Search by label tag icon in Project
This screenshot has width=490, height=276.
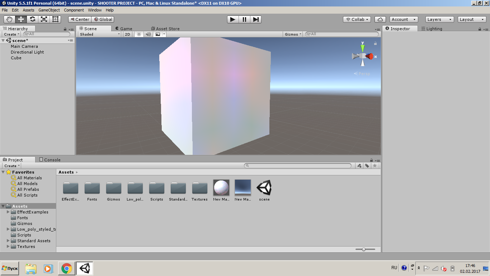click(x=367, y=166)
